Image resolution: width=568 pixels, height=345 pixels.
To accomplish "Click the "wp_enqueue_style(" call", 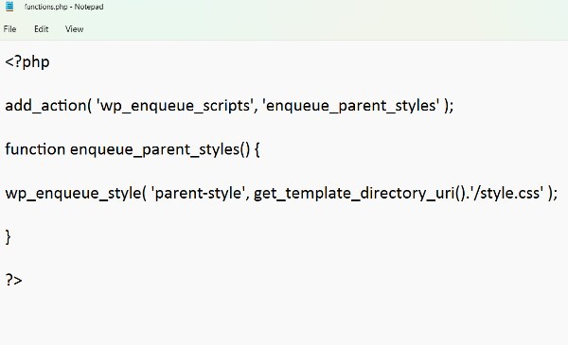I will 76,193.
